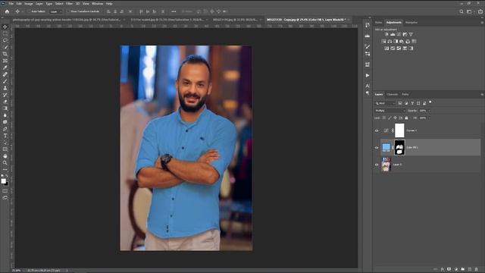Screen dimensions: 485x273
Task: Click the foreground color swatch
Action: click(3, 181)
